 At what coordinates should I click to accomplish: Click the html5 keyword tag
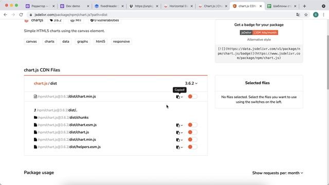click(101, 42)
